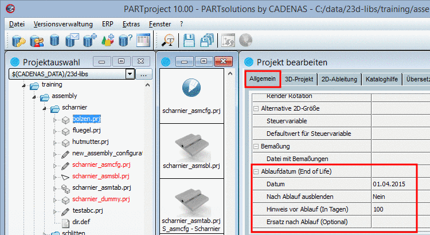Expand the fluegel.prj tree node

(x=55, y=132)
